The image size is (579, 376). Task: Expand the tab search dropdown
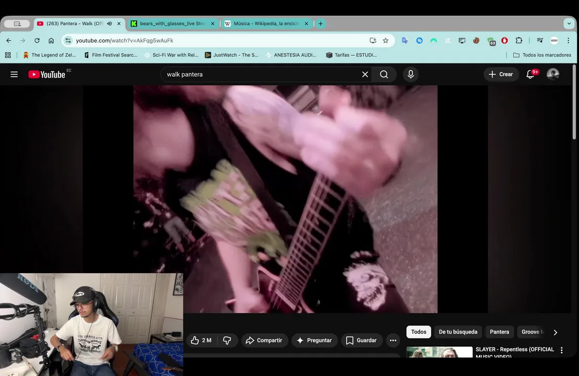[569, 23]
